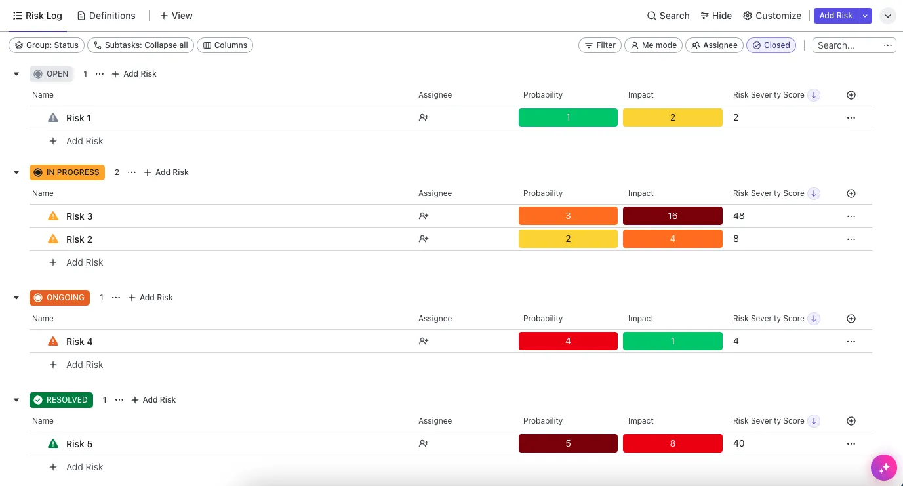903x486 pixels.
Task: Click the warning status icon for Risk 2
Action: [53, 239]
